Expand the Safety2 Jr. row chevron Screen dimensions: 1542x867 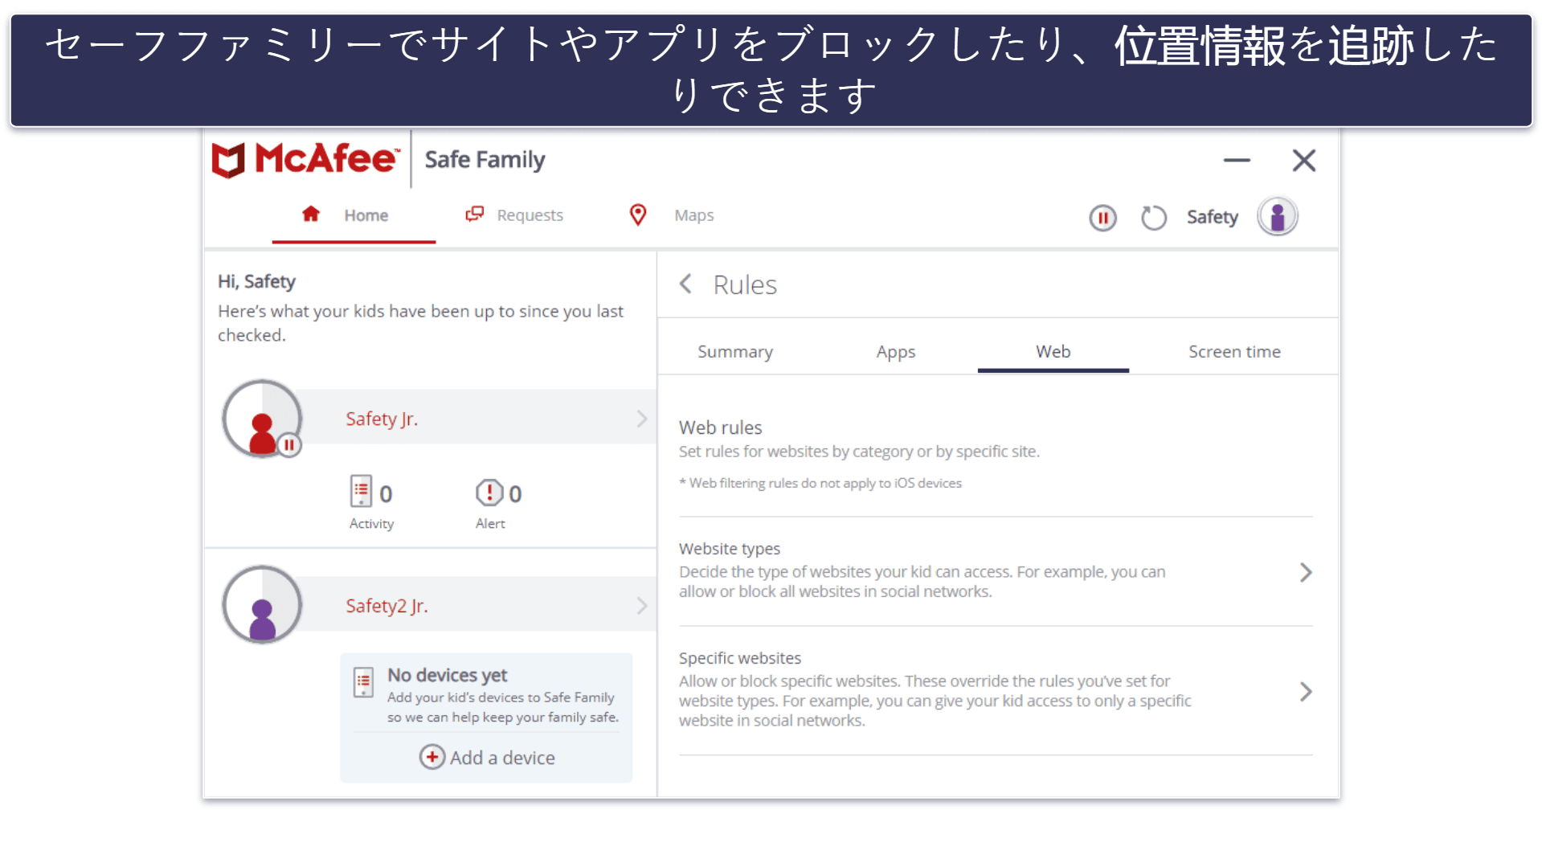point(642,606)
